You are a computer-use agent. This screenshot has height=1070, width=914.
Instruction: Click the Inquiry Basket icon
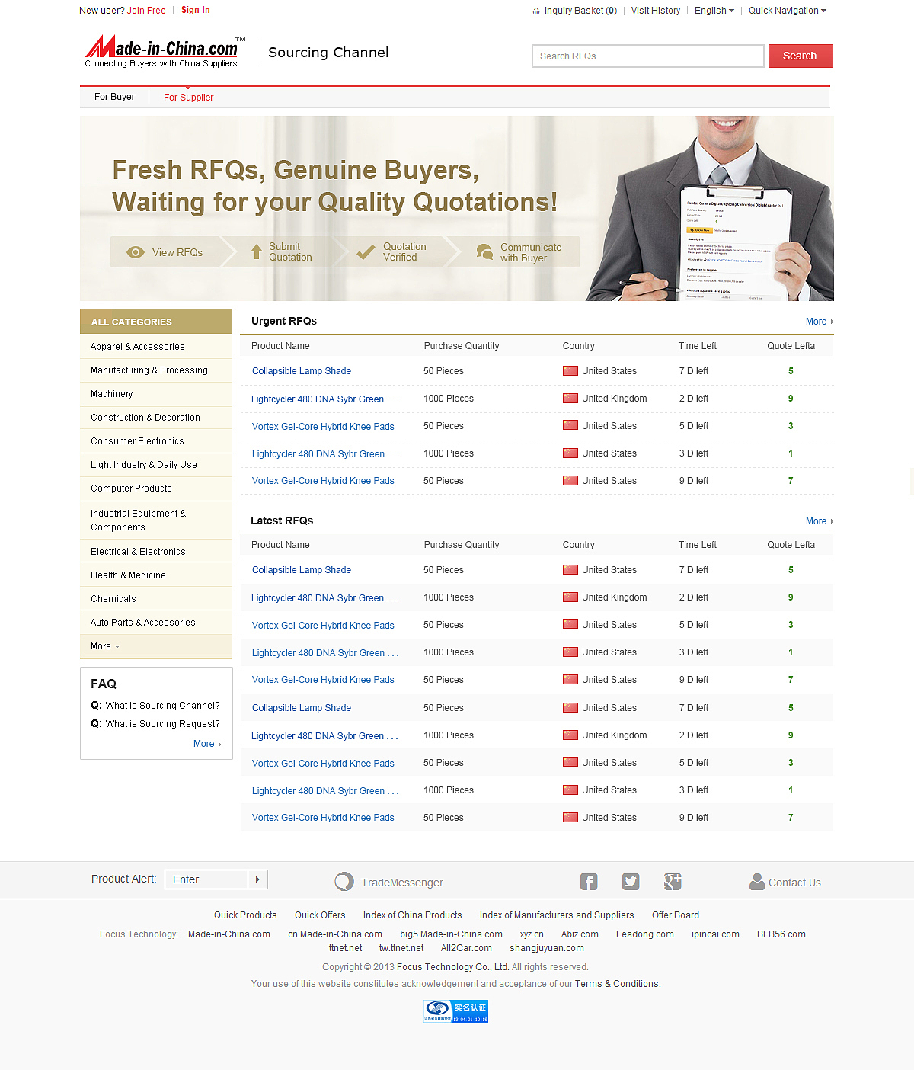pos(536,11)
